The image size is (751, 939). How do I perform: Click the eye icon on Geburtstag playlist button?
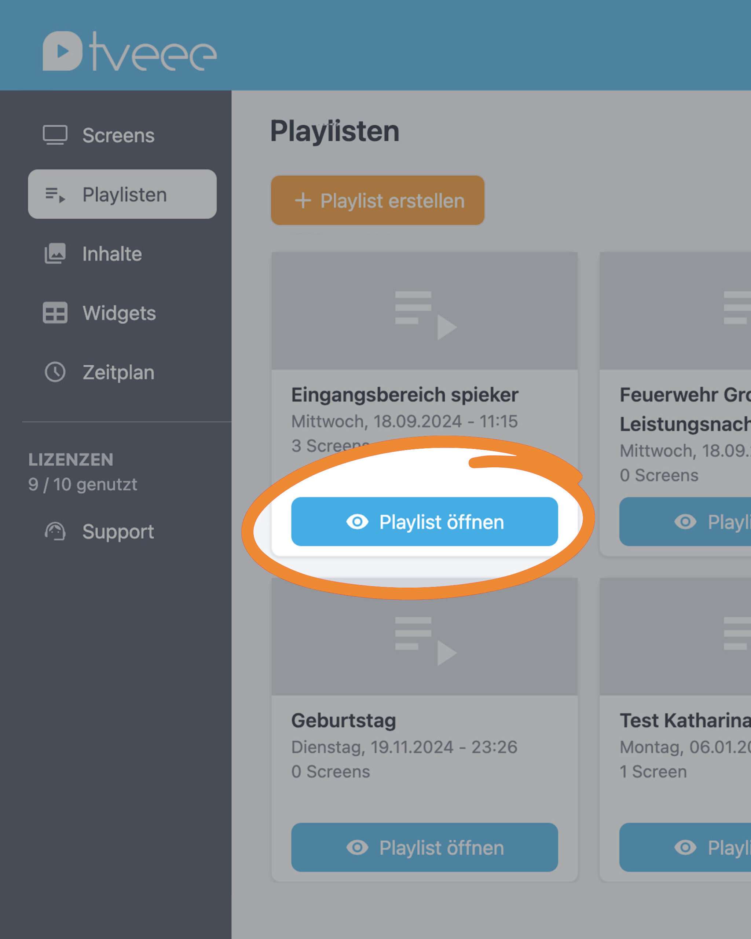point(358,847)
